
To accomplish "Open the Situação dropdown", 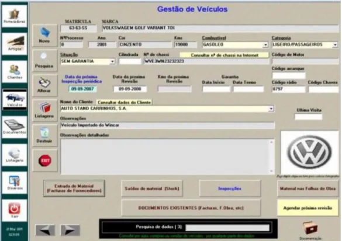I will coord(112,62).
